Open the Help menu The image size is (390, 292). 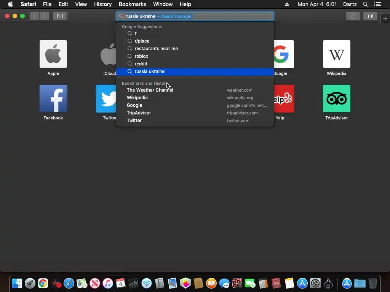point(185,4)
